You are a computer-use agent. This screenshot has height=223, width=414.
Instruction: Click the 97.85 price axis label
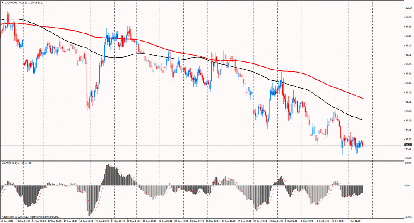tap(408, 111)
